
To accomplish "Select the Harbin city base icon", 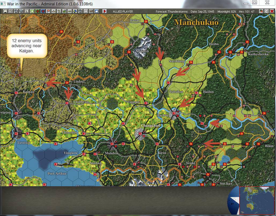I will (174, 113).
